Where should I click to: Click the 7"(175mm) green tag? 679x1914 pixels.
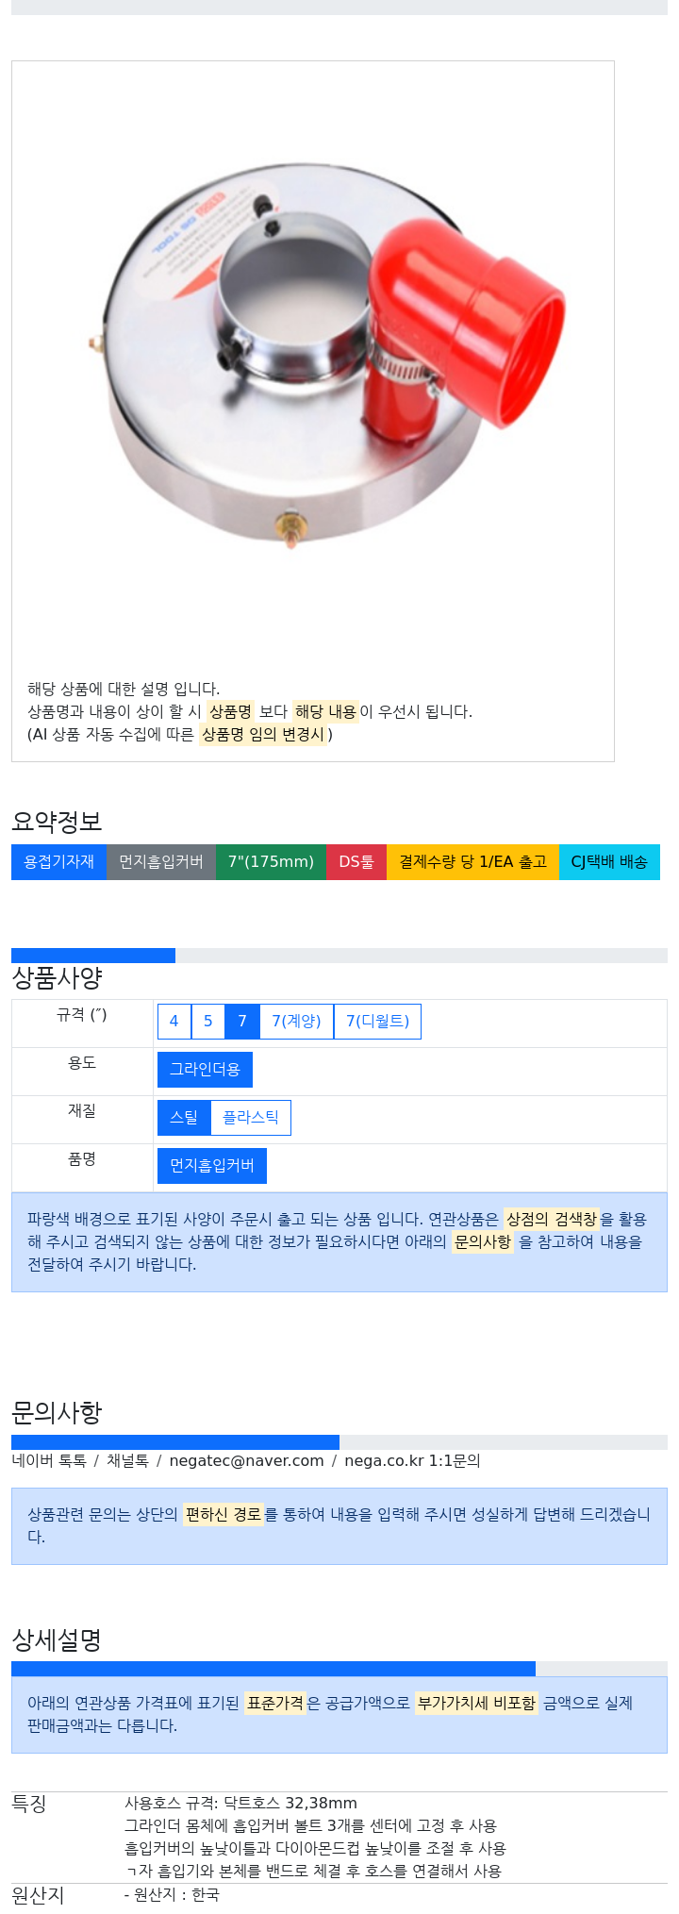(271, 862)
